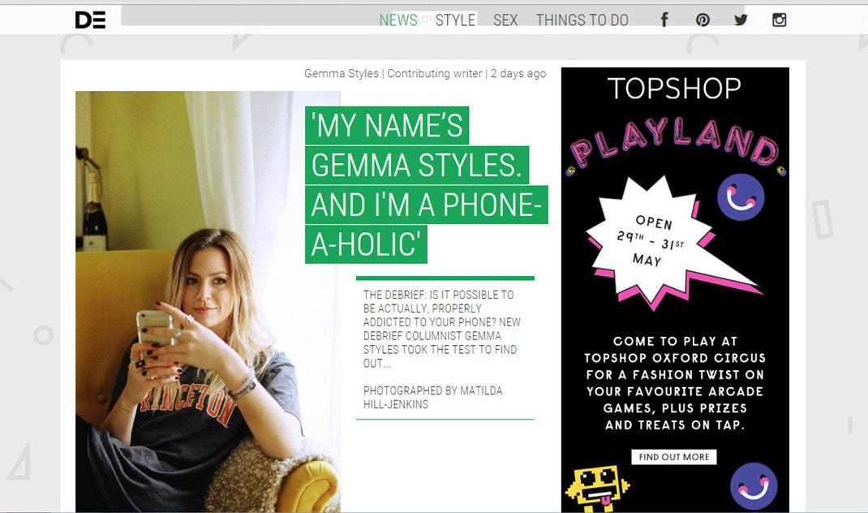Open the Instagram icon in header
The width and height of the screenshot is (868, 513).
[779, 20]
